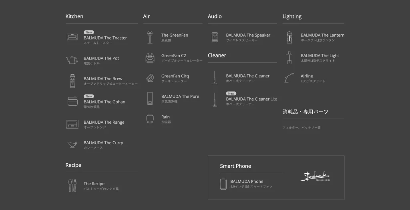Click the GreenFan Cirq circulator icon

pyautogui.click(x=150, y=78)
